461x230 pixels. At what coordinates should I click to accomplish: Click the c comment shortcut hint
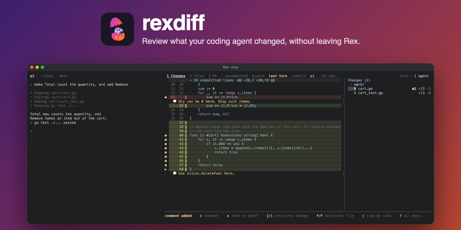coord(209,216)
